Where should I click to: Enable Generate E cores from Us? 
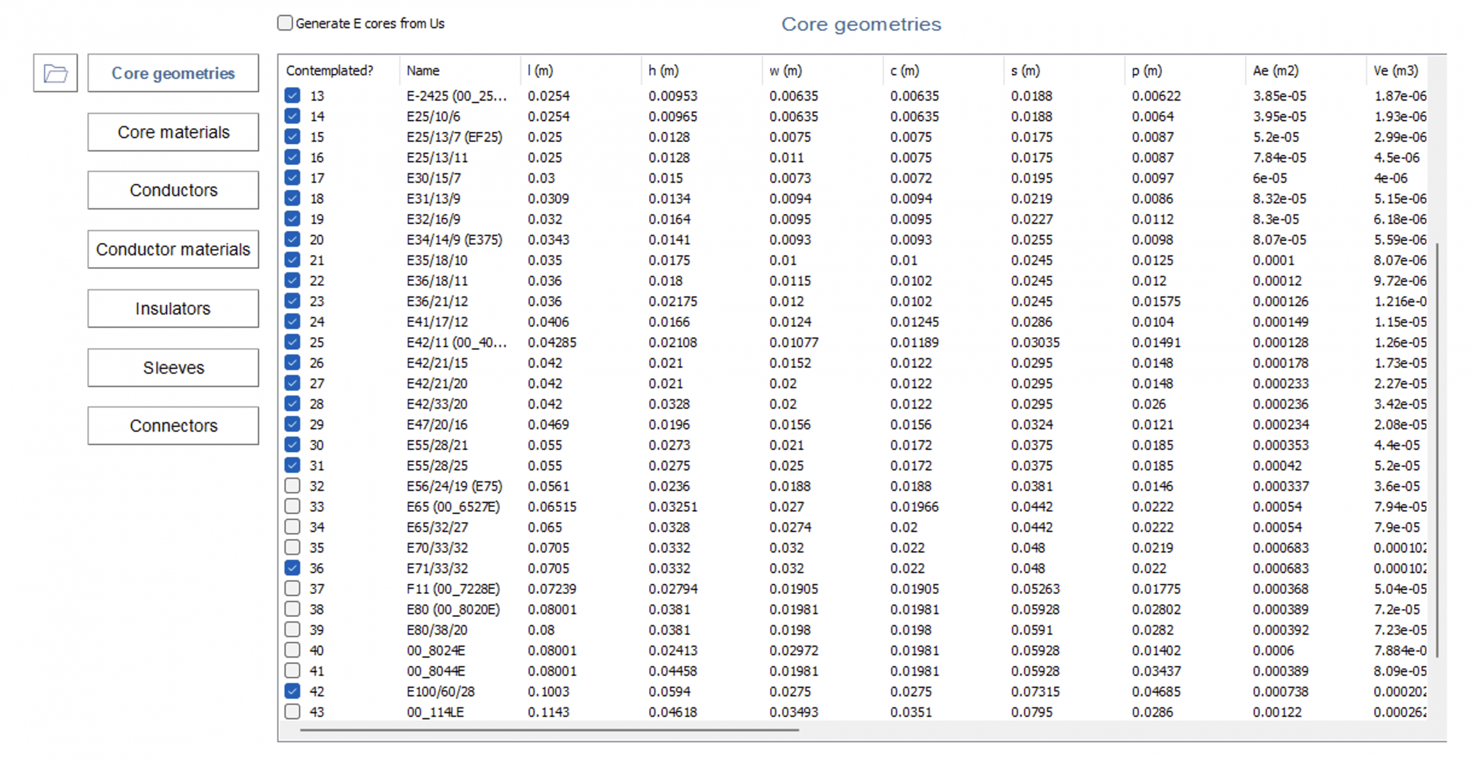pos(285,22)
